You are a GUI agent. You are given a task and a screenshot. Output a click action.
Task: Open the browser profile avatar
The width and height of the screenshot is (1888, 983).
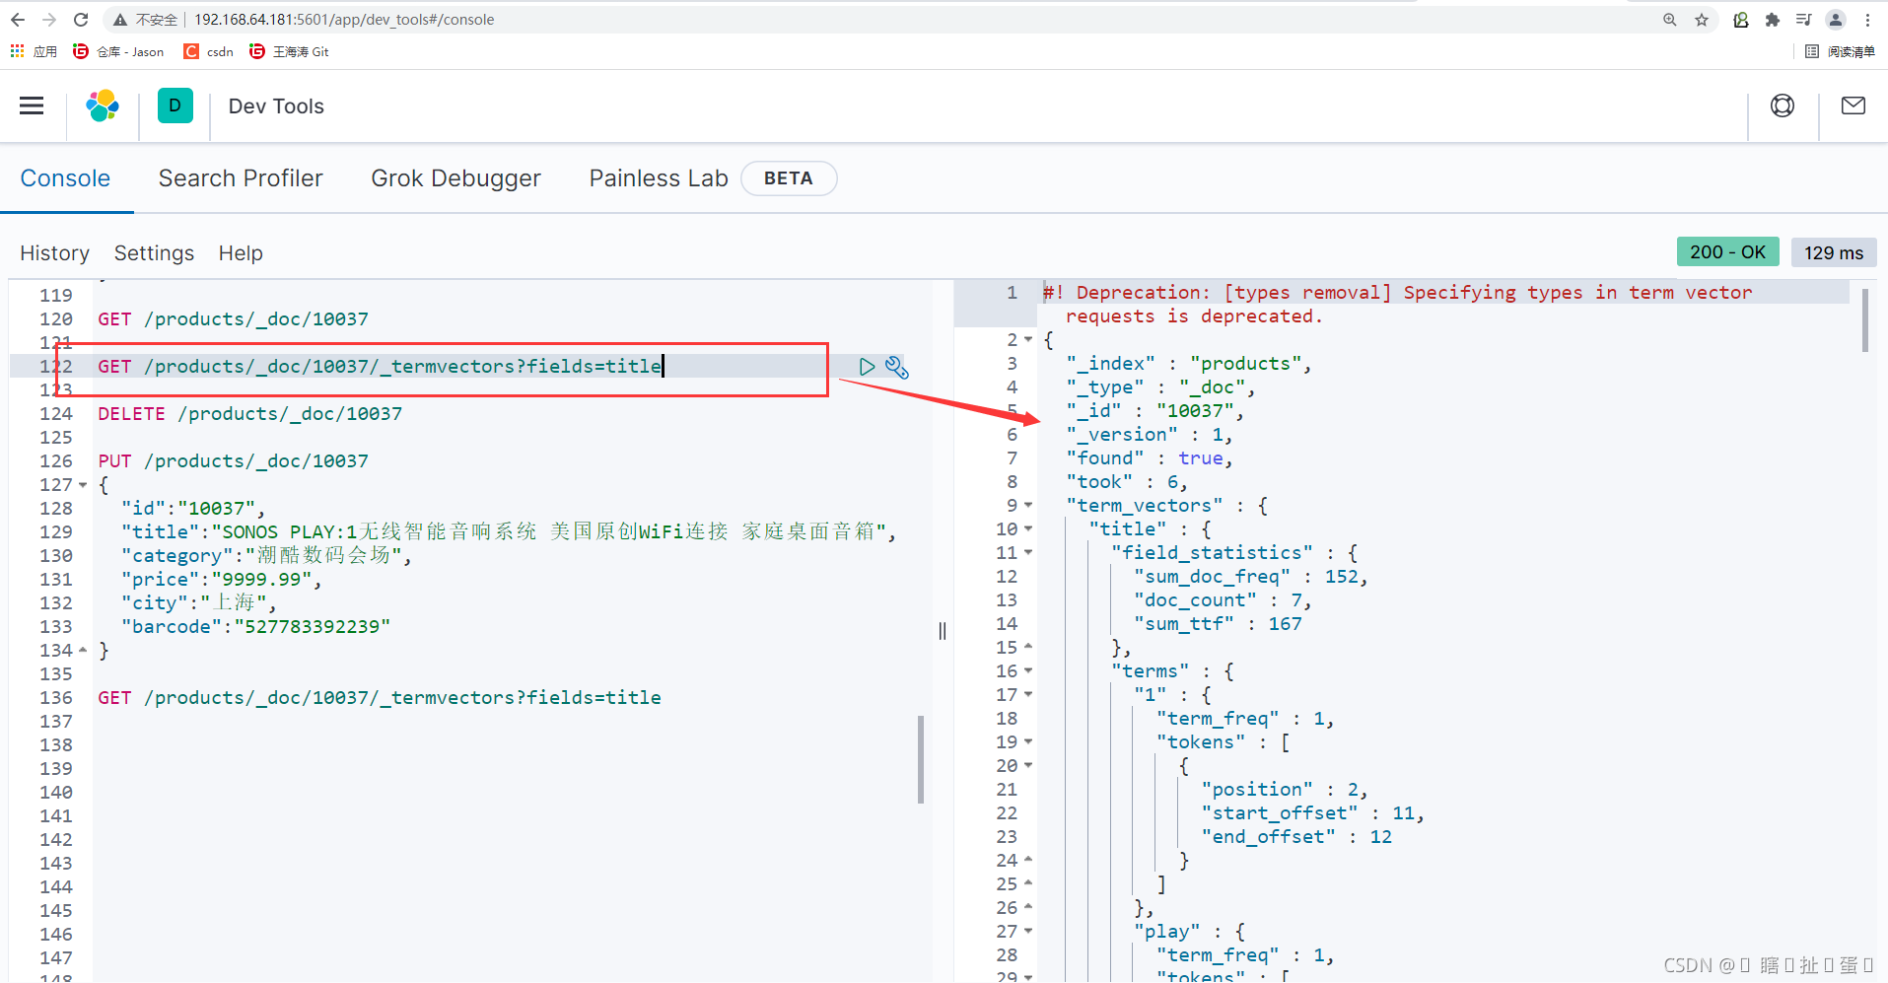click(1836, 20)
